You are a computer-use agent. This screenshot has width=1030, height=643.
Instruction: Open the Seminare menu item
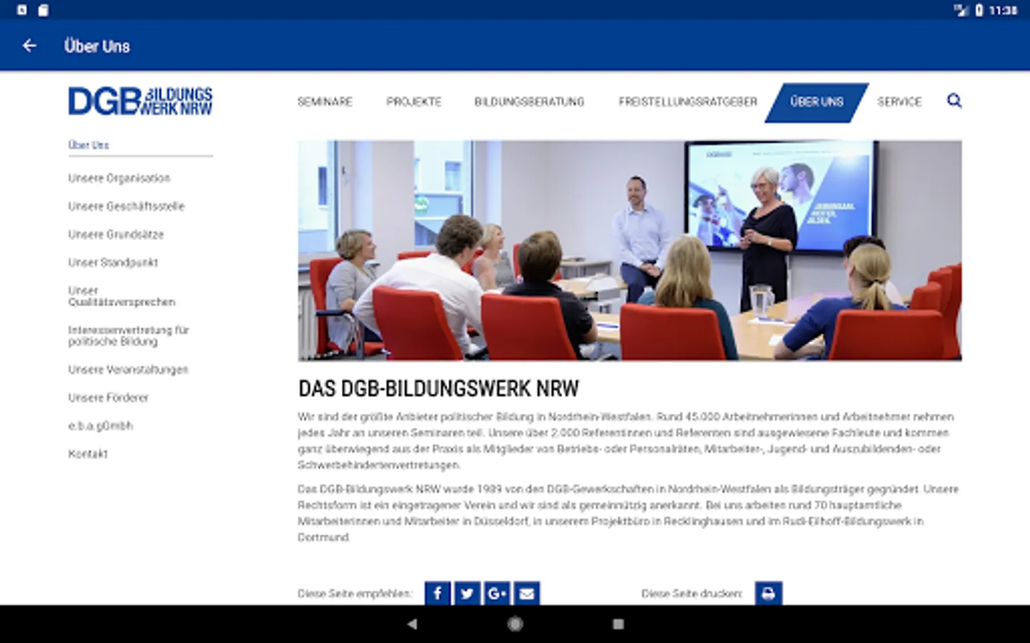pos(325,101)
